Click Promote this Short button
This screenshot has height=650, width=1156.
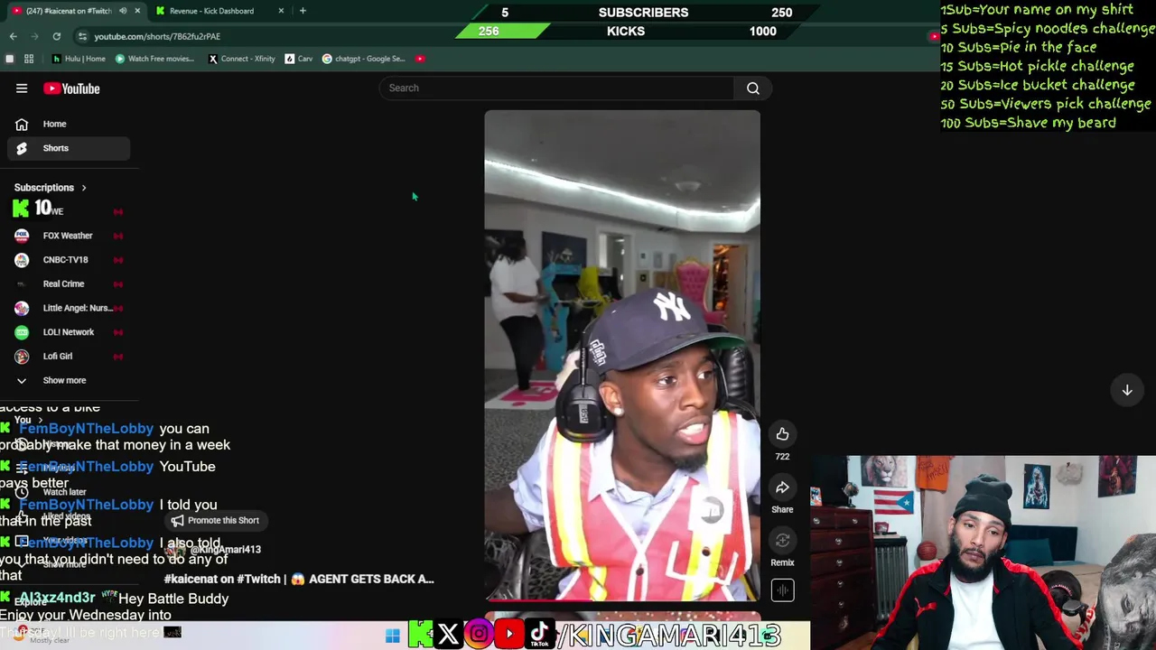(215, 521)
